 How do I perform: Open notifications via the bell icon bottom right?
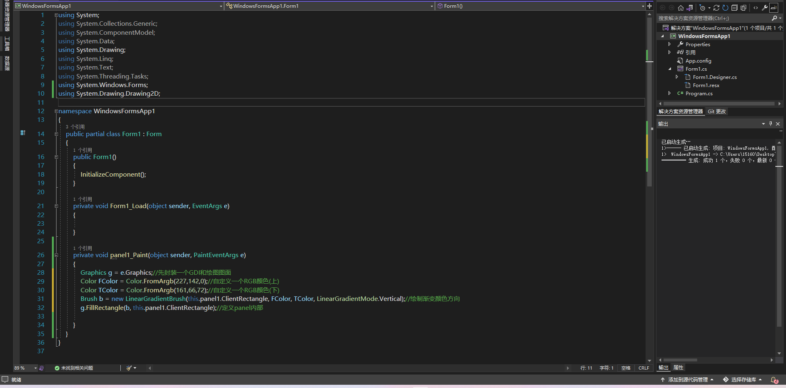pos(774,380)
